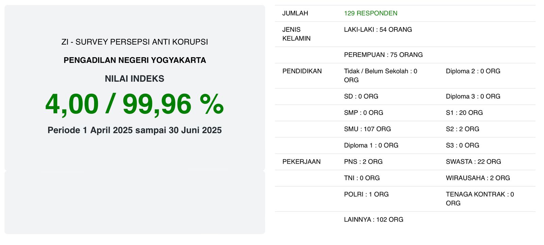Viewport: 544px width, 245px height.
Task: Click the 129 RESPONDEN green text
Action: tap(371, 13)
